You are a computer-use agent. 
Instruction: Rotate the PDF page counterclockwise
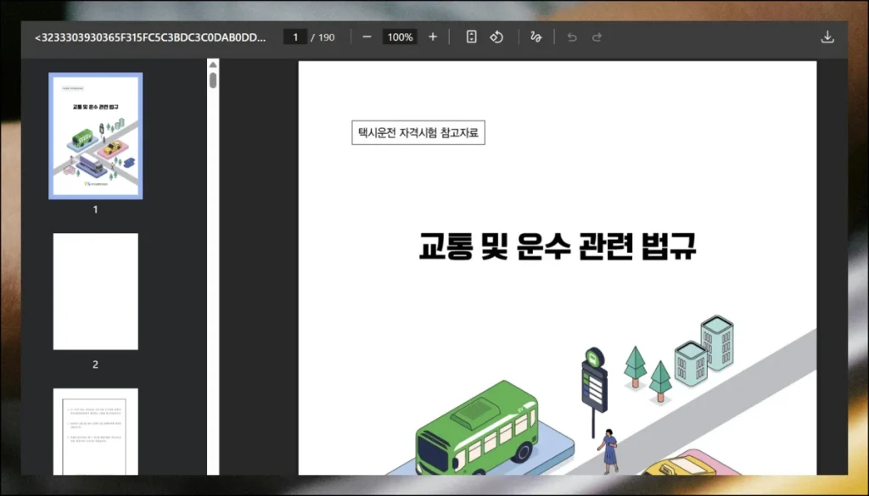pyautogui.click(x=496, y=36)
